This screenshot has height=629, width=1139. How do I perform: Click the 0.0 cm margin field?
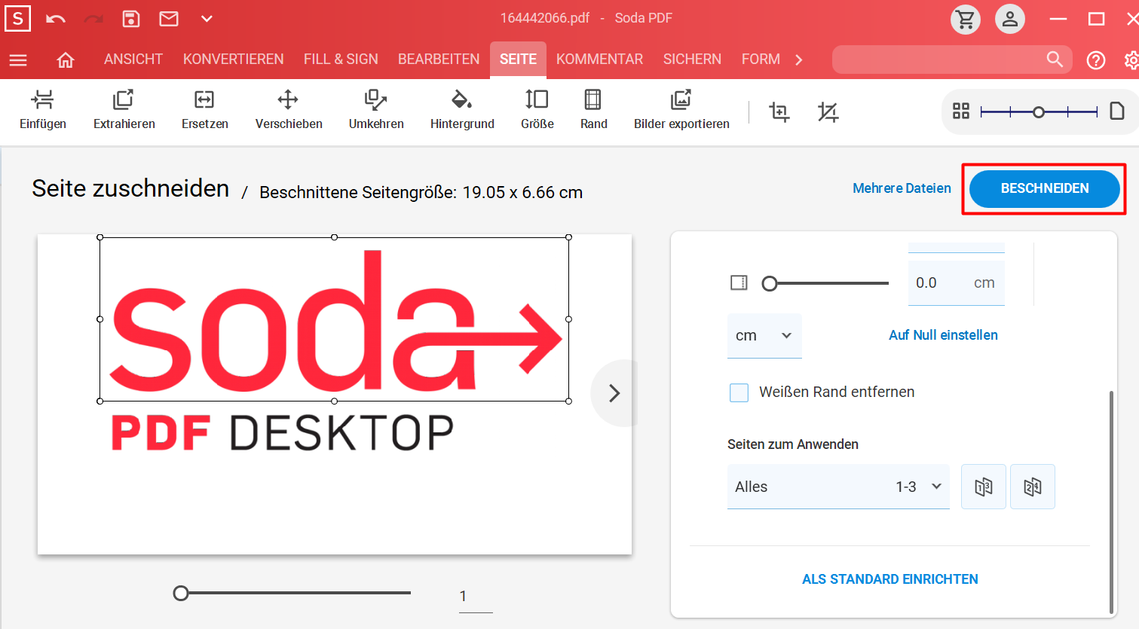pyautogui.click(x=956, y=283)
